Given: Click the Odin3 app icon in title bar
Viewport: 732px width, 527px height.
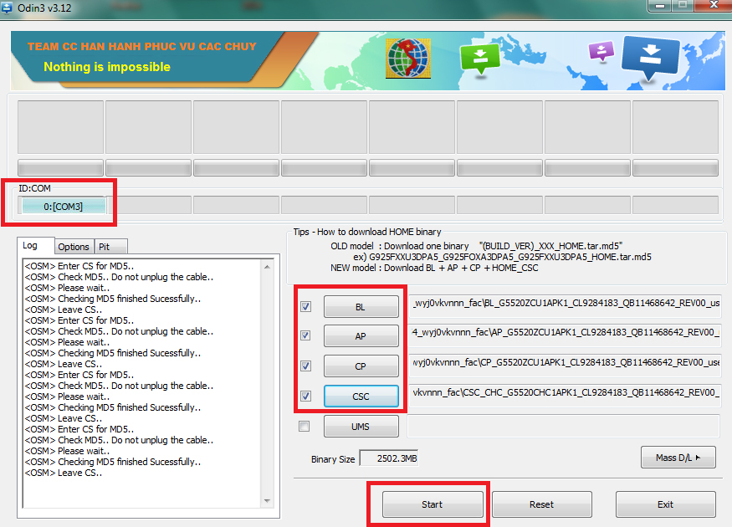Looking at the screenshot, I should 6,8.
